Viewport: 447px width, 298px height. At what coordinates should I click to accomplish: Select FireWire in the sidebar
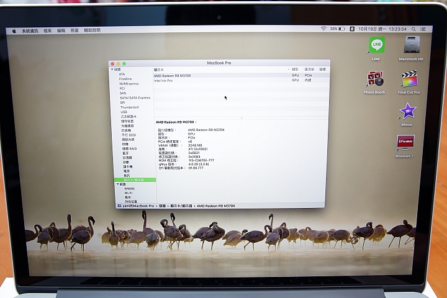[x=125, y=79]
